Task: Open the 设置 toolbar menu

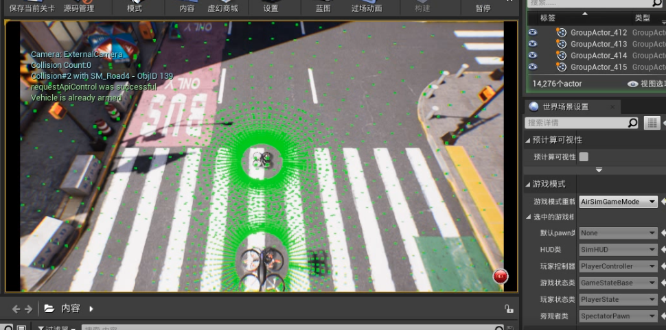Action: point(271,8)
